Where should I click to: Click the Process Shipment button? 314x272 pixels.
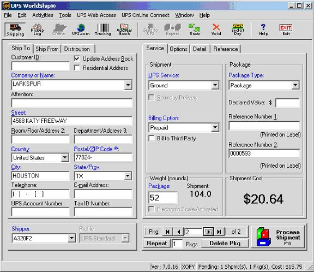pyautogui.click(x=279, y=238)
